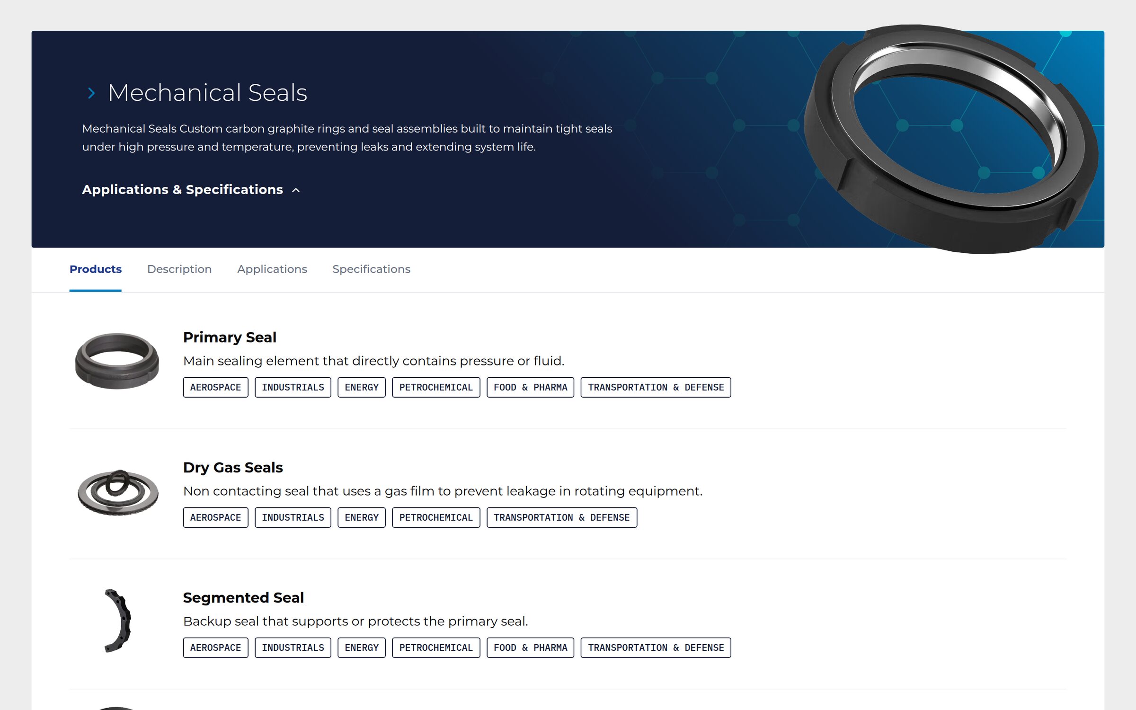This screenshot has width=1136, height=710.
Task: Select Petrochemical tag under Primary Seal
Action: [x=436, y=387]
